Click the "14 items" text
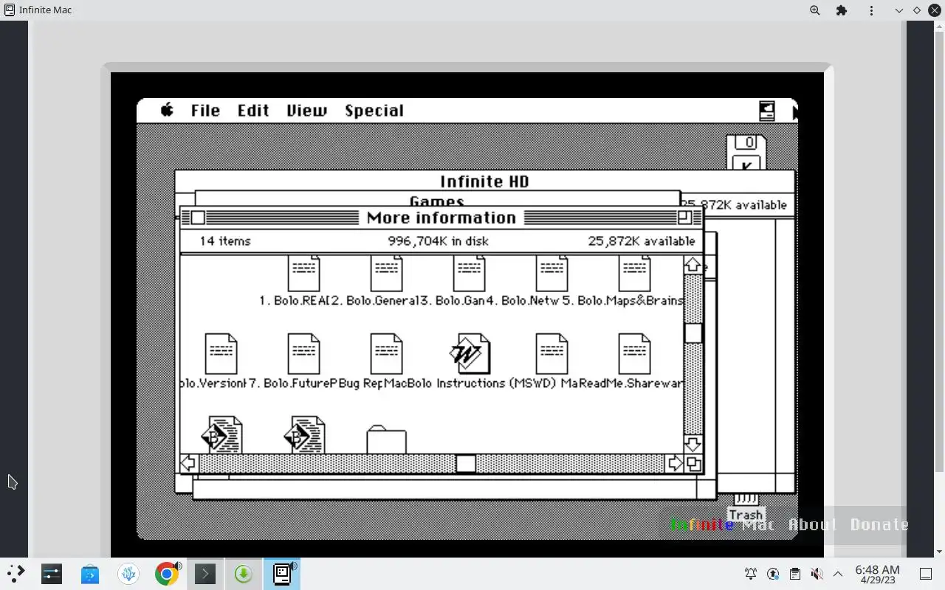 point(225,241)
